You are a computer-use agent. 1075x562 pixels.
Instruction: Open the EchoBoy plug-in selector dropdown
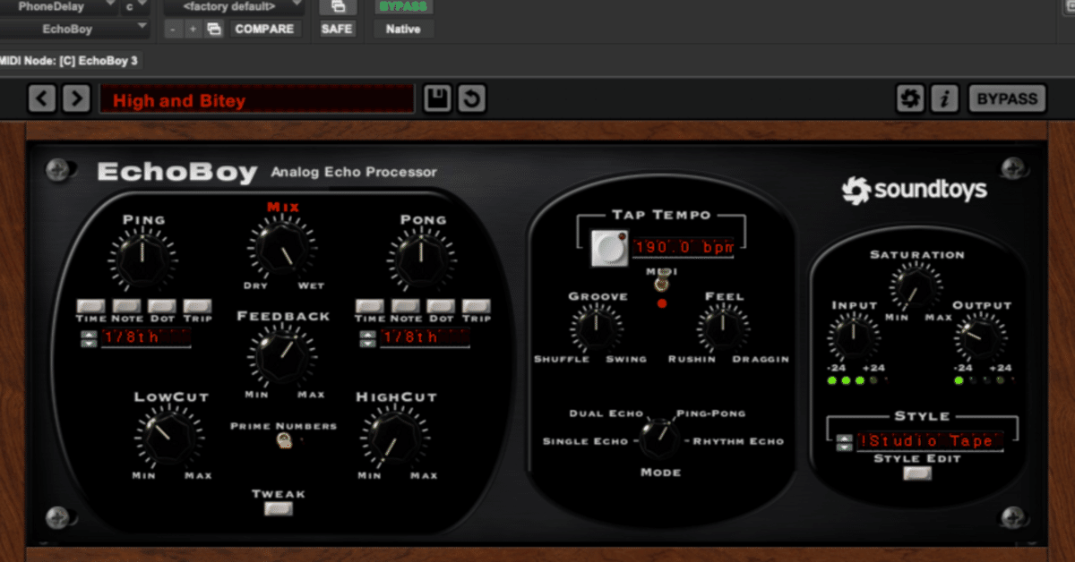tap(74, 29)
